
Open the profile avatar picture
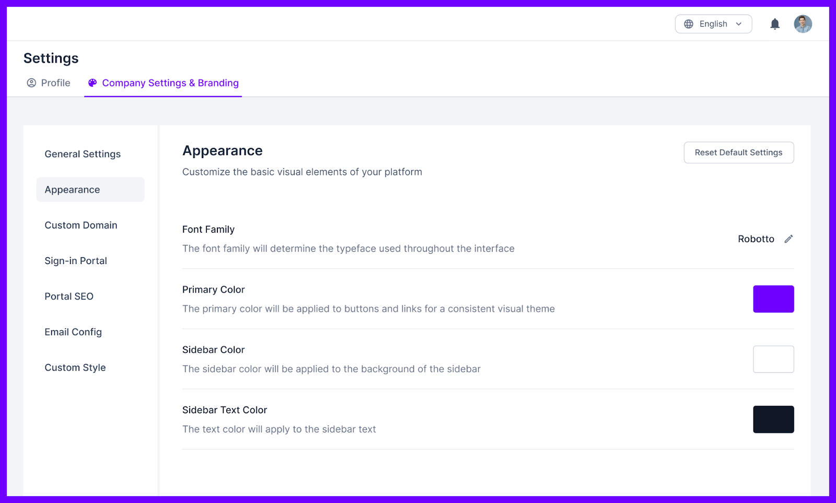click(x=803, y=23)
